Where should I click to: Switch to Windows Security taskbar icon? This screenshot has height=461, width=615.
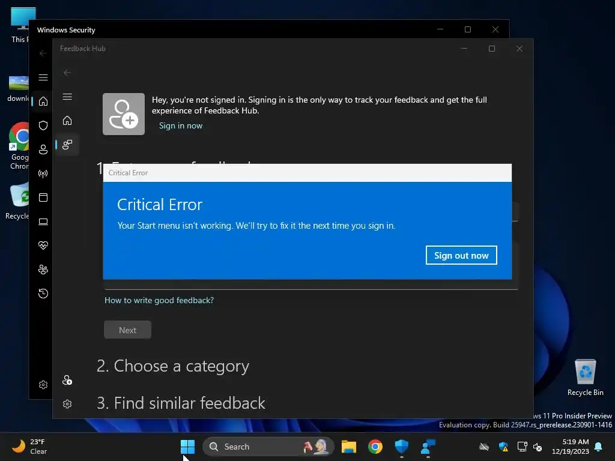(x=402, y=447)
